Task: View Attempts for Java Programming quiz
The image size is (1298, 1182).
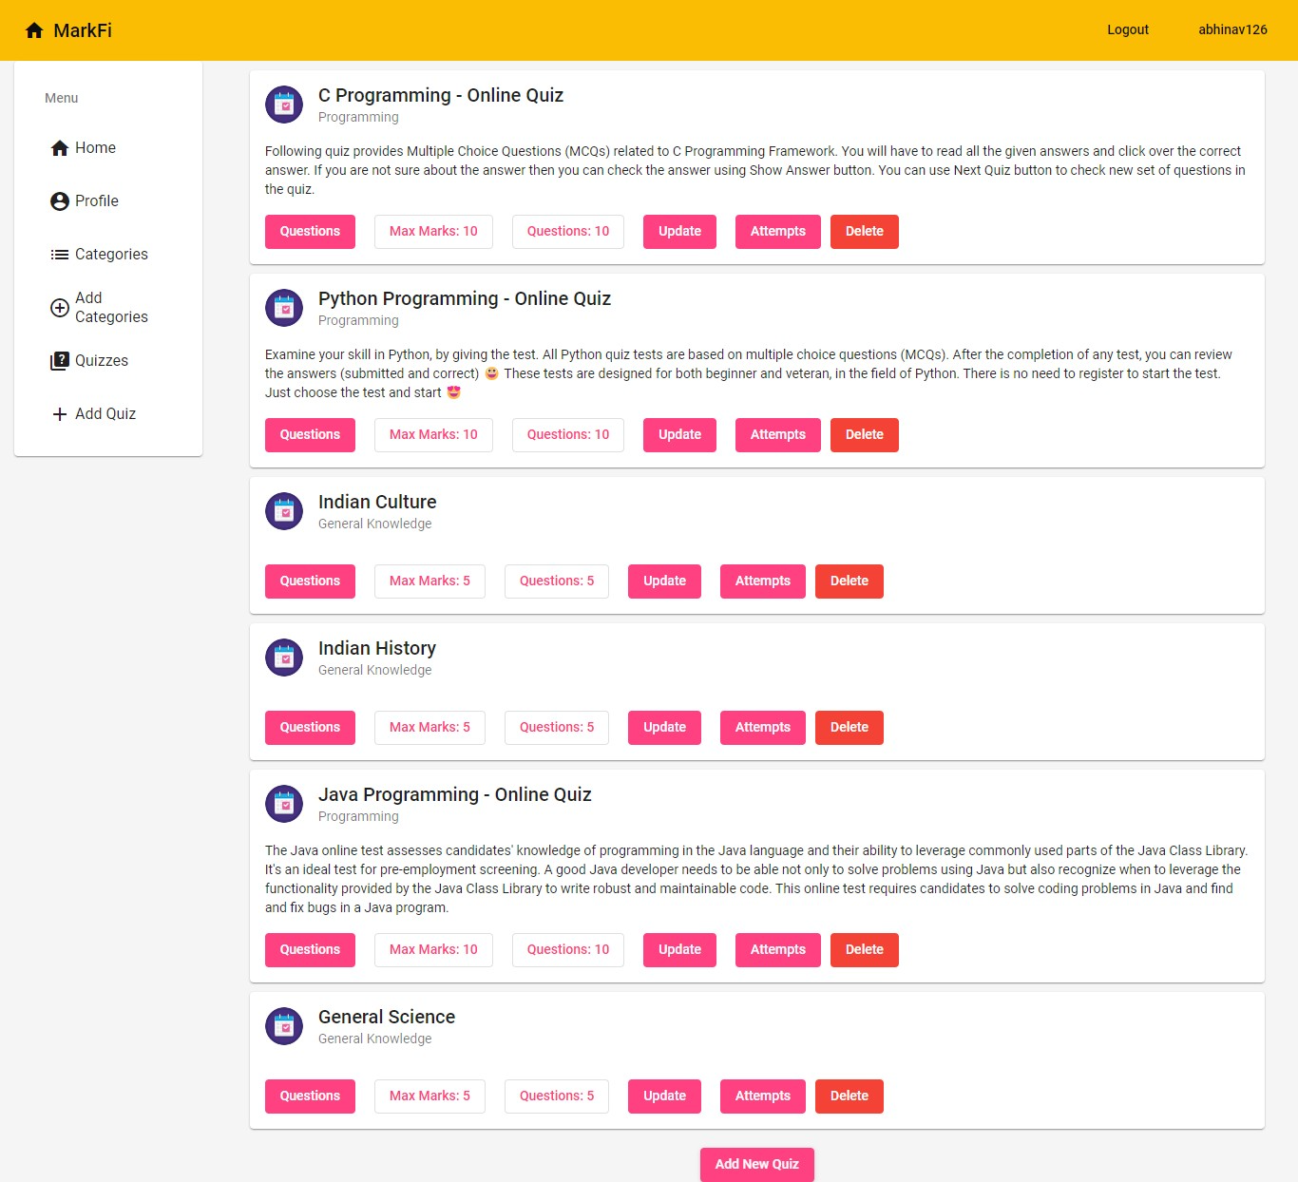Action: [x=778, y=950]
